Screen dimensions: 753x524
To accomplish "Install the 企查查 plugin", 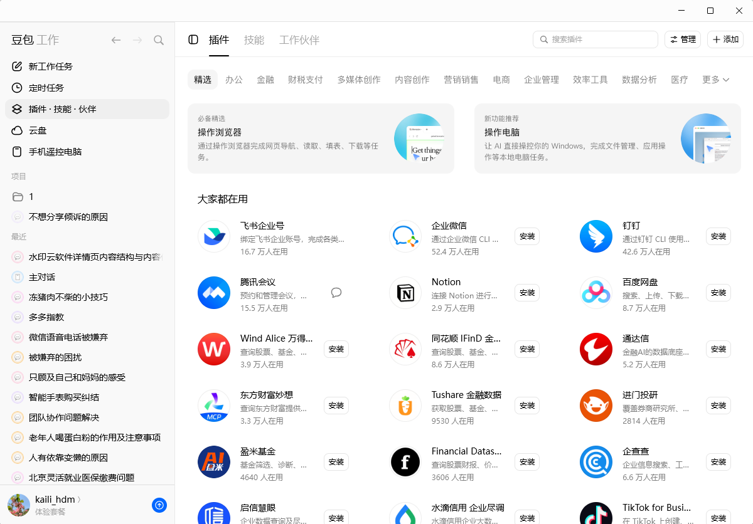I will [x=718, y=462].
